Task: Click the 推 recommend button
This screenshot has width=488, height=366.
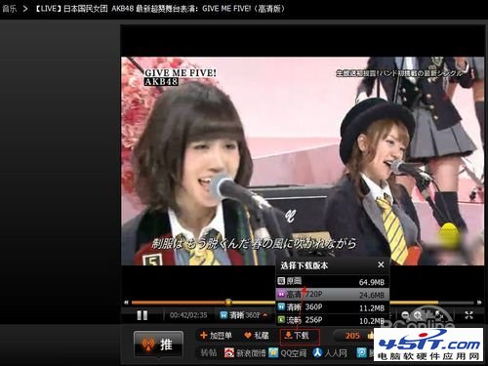Action: click(x=158, y=345)
